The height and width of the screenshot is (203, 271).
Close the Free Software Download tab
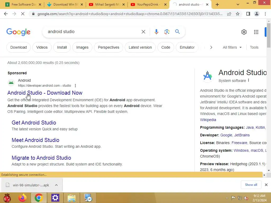coord(40,5)
